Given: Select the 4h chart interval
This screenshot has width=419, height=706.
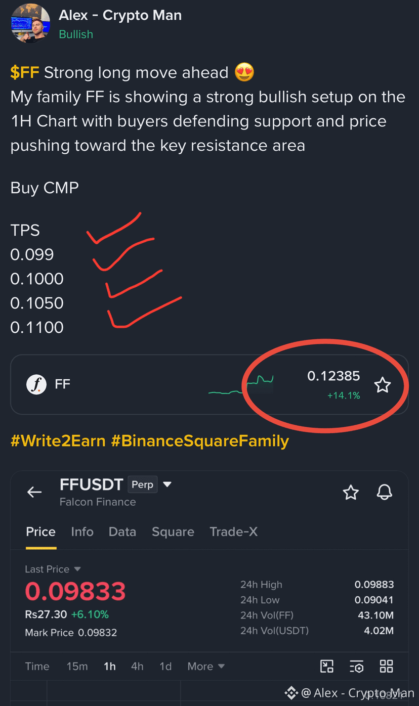Looking at the screenshot, I should [x=137, y=666].
